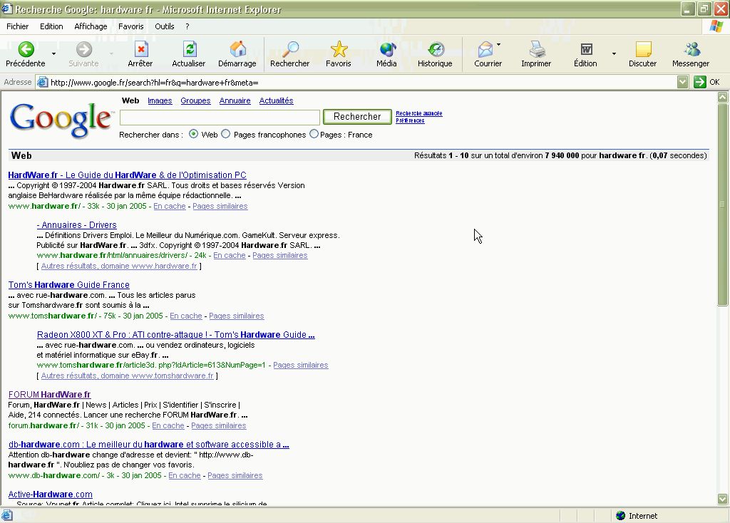Image resolution: width=730 pixels, height=523 pixels.
Task: Click the IE icon in title bar
Action: tap(6, 9)
